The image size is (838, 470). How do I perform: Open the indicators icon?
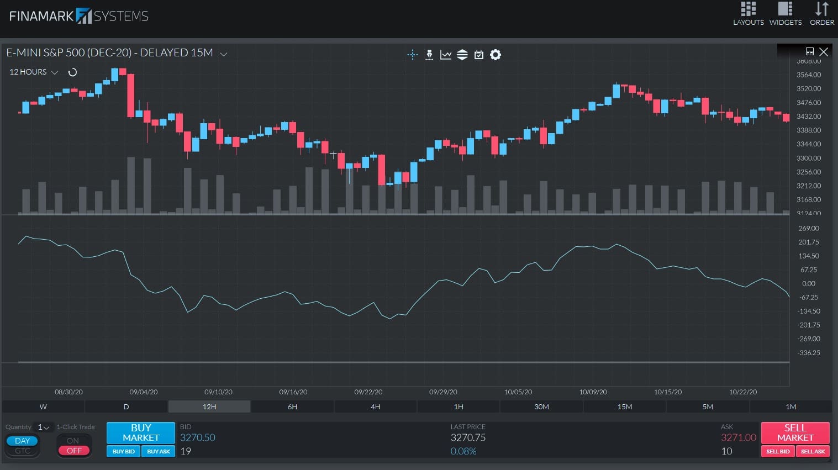click(x=446, y=55)
